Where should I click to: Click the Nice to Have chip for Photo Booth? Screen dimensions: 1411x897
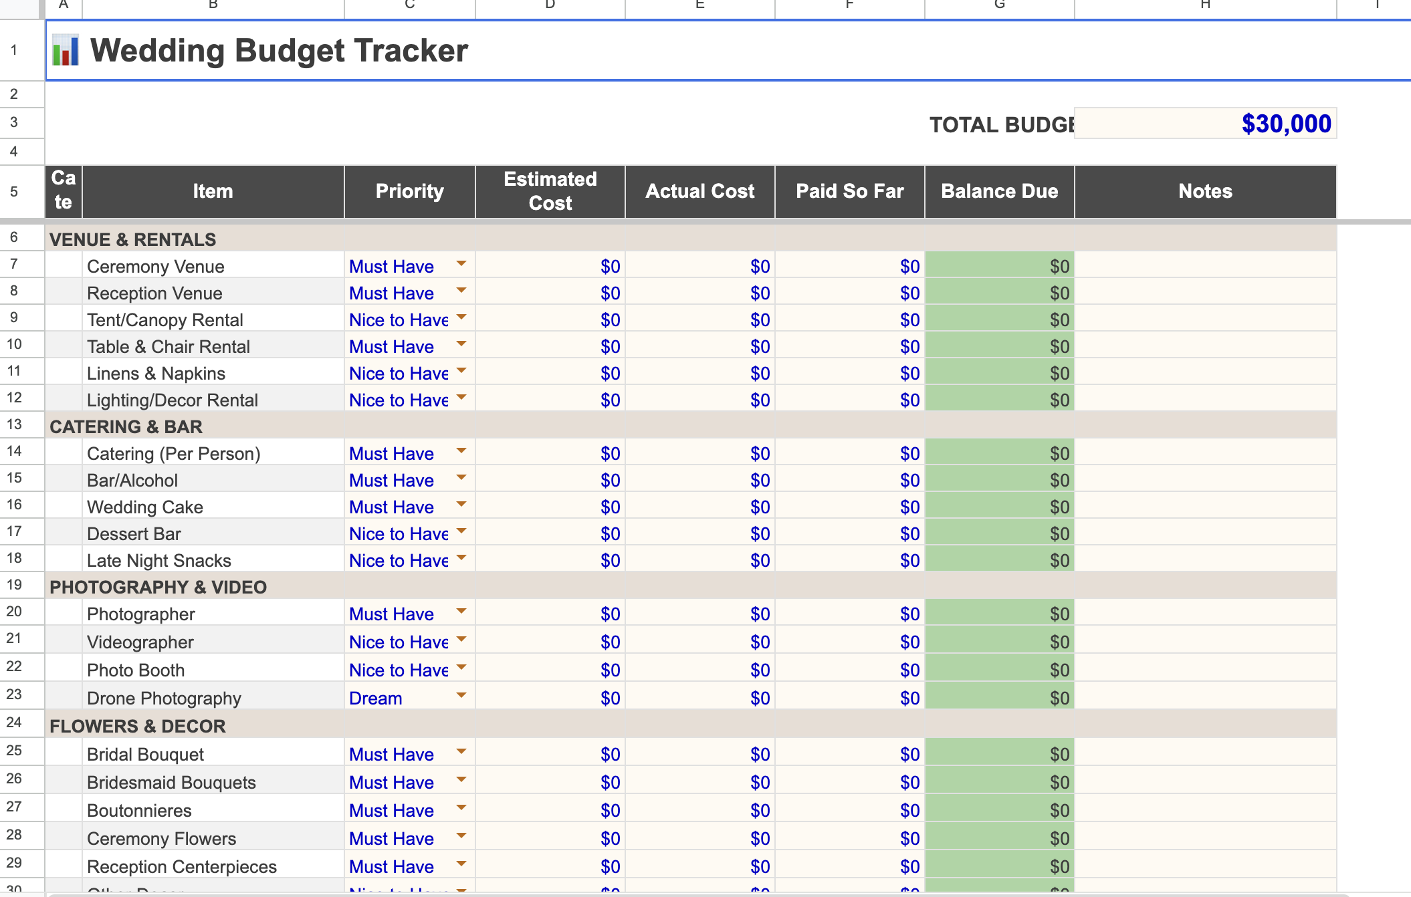point(398,670)
